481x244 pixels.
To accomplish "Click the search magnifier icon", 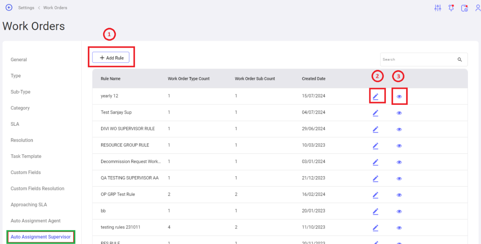I will [x=460, y=60].
